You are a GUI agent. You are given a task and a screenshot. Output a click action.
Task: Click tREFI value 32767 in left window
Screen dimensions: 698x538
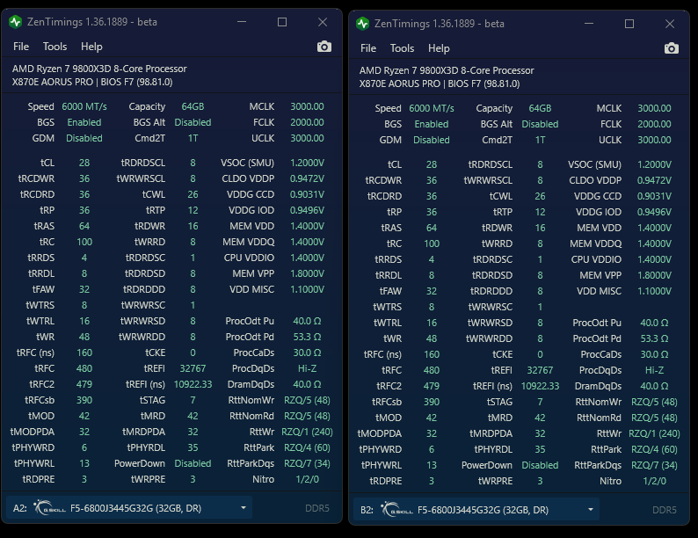coord(193,368)
